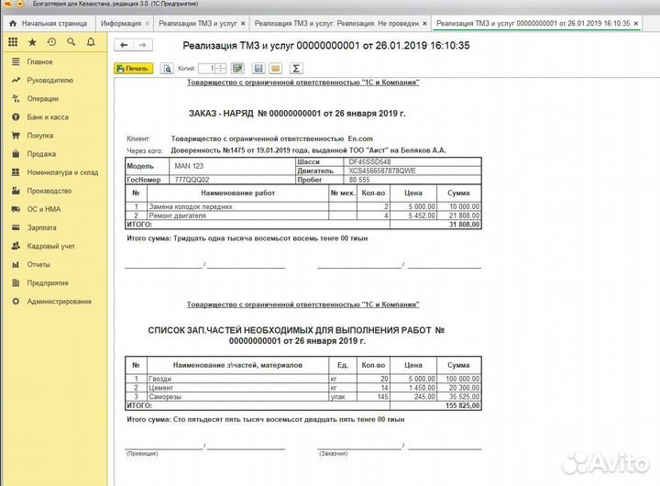
Task: Open the Администрирование section
Action: click(59, 301)
